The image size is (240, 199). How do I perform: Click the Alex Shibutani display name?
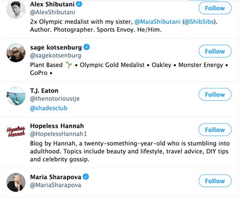click(52, 4)
